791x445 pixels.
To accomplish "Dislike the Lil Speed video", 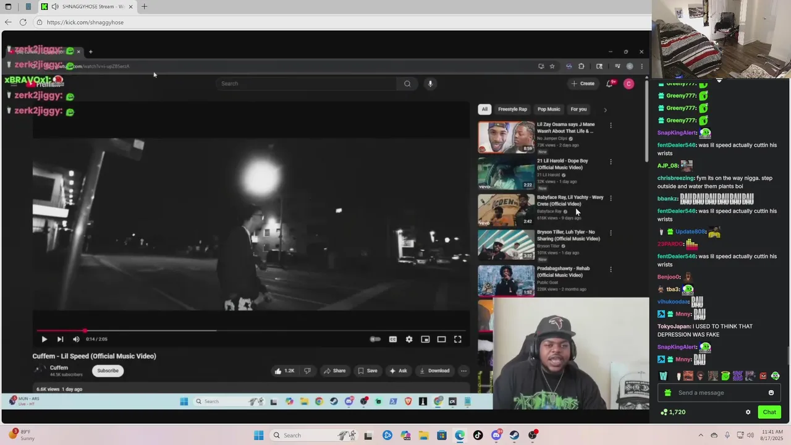I will coord(307,371).
